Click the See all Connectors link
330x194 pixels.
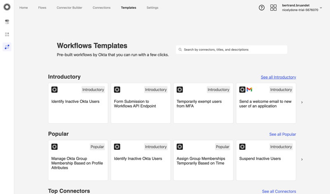(279, 191)
